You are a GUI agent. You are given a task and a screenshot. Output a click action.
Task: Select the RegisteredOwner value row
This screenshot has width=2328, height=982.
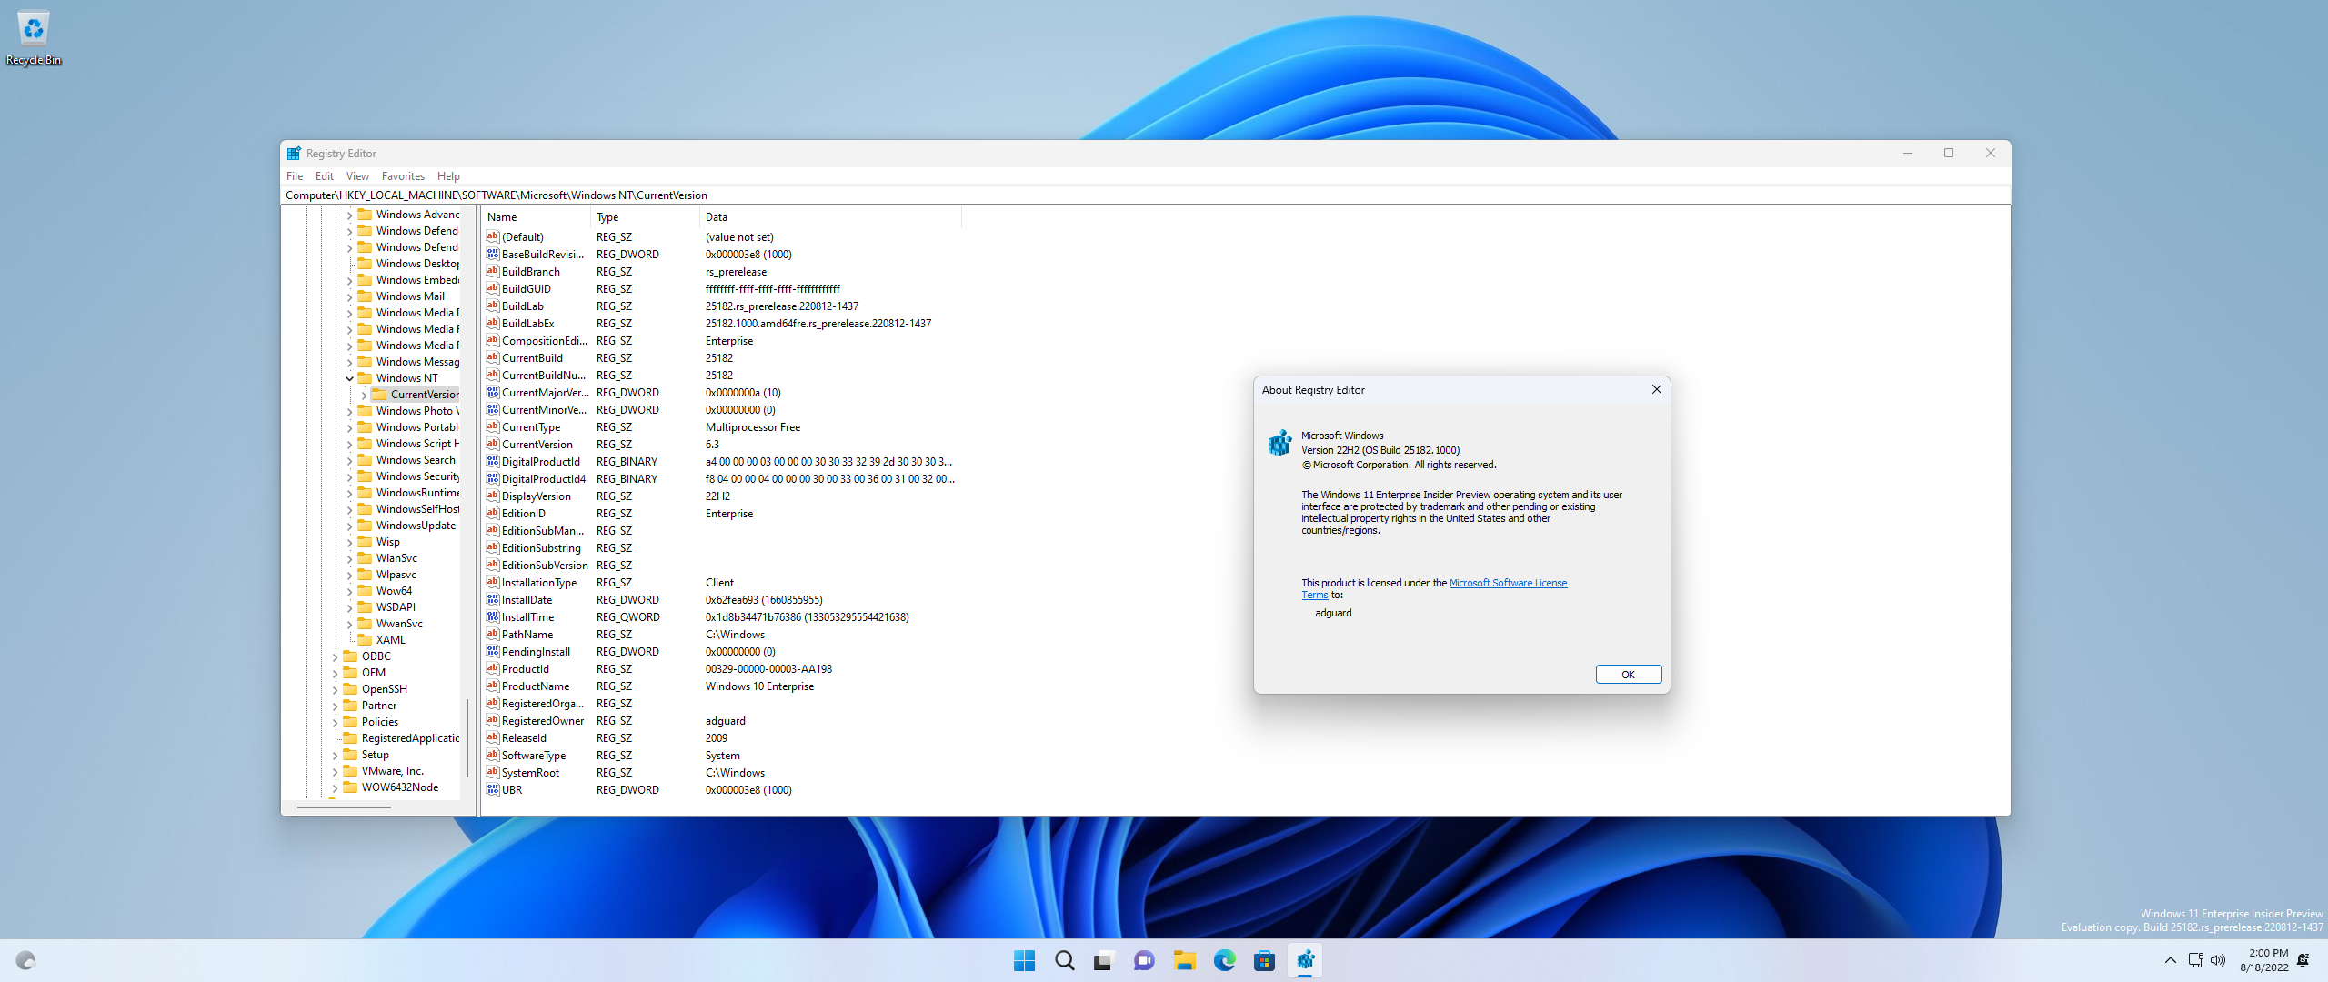coord(722,721)
